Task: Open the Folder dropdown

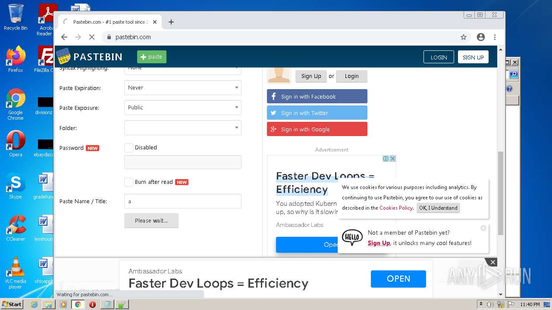Action: coord(183,127)
